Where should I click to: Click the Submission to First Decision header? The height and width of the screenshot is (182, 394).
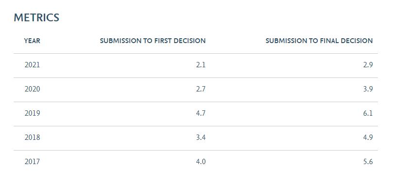pyautogui.click(x=153, y=41)
